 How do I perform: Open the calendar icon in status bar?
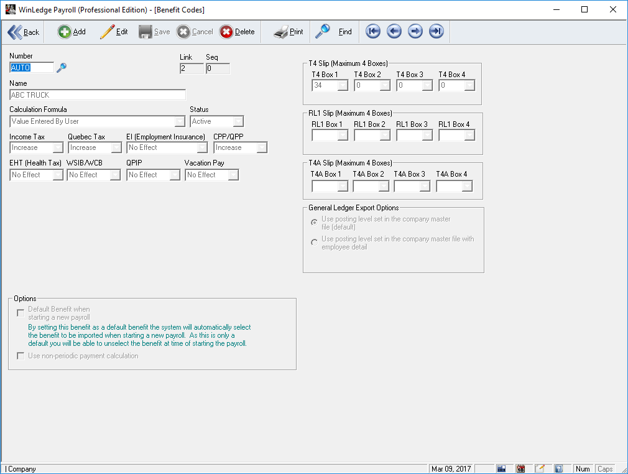pos(520,469)
